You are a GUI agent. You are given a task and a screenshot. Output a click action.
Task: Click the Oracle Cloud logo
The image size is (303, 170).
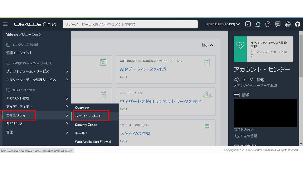(x=35, y=24)
